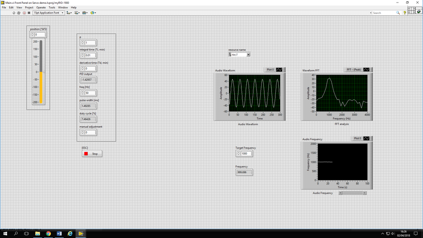423x238 pixels.
Task: Click the position [%FS] numeric field
Action: [x=40, y=35]
